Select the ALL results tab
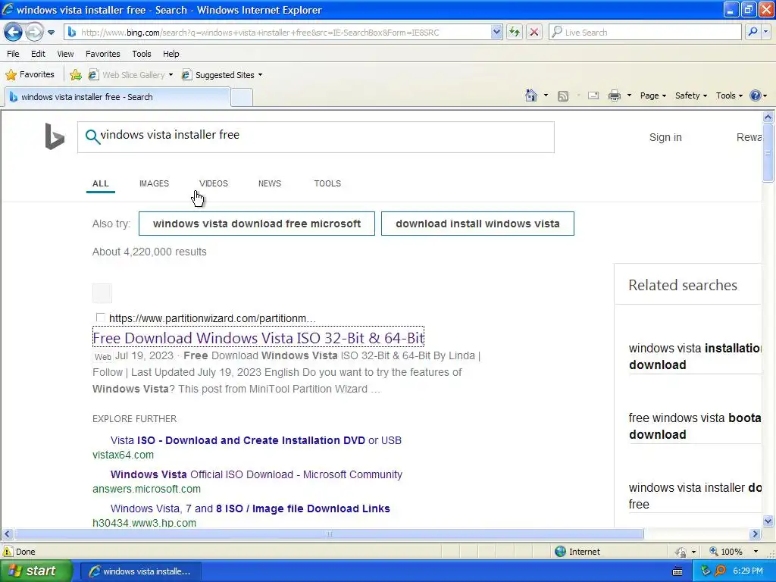Image resolution: width=776 pixels, height=582 pixels. (101, 183)
